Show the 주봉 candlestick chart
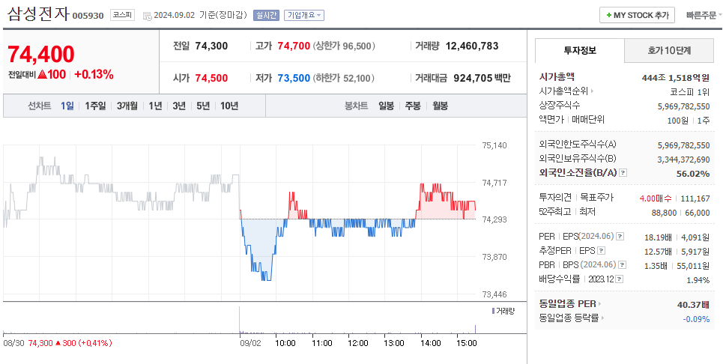 413,106
